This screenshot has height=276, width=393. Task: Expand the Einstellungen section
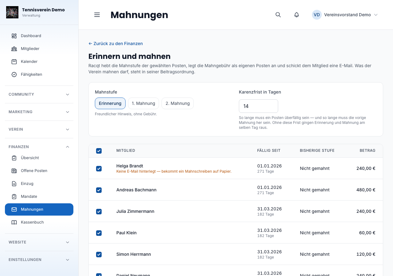pyautogui.click(x=39, y=260)
